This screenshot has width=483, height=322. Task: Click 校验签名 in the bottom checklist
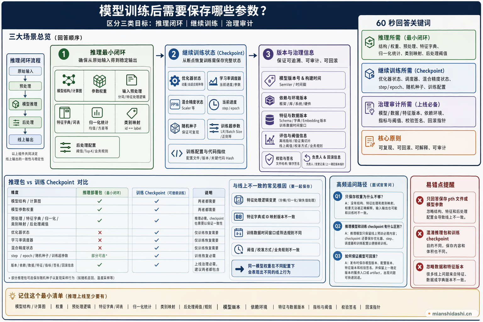coord(349,307)
